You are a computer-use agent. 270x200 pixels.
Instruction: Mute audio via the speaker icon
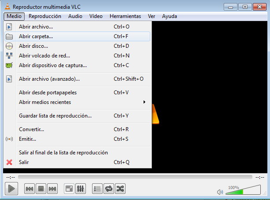pyautogui.click(x=220, y=192)
